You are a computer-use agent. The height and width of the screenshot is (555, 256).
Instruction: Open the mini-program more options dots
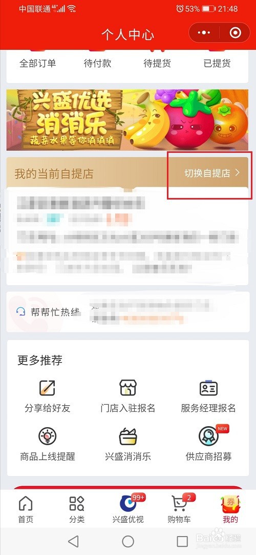click(x=204, y=33)
